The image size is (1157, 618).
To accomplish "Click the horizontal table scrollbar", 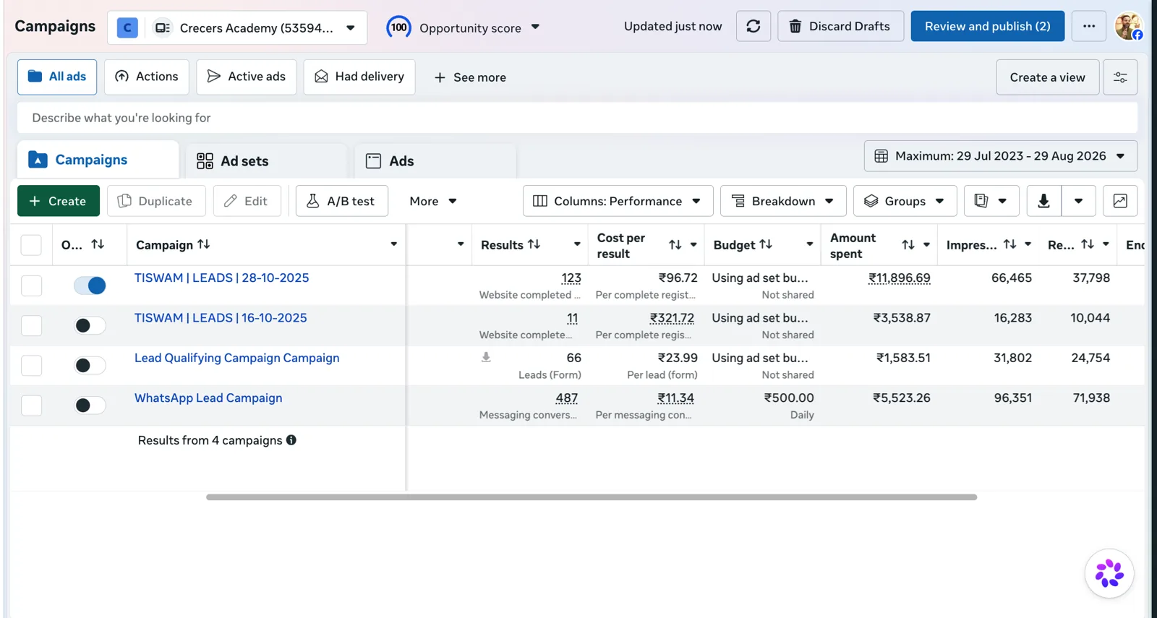I will (x=592, y=497).
